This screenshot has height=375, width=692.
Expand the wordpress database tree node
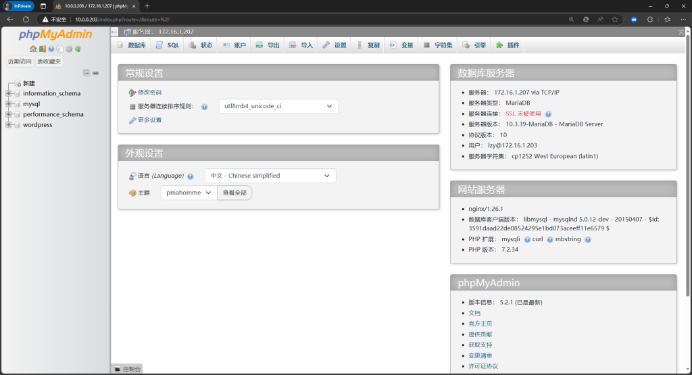(x=9, y=125)
